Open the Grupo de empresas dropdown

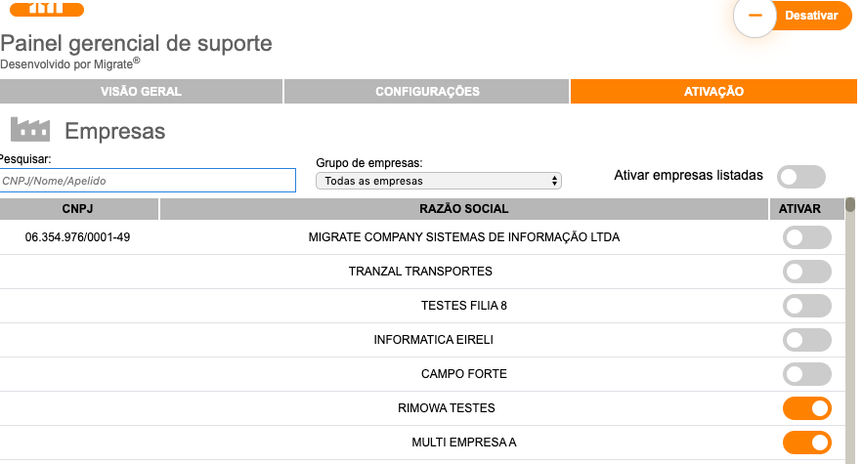(439, 181)
